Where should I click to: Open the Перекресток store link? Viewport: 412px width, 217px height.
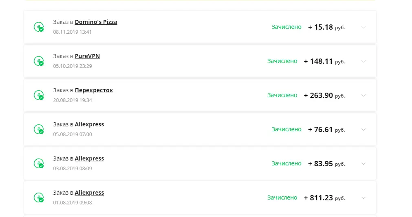click(94, 90)
